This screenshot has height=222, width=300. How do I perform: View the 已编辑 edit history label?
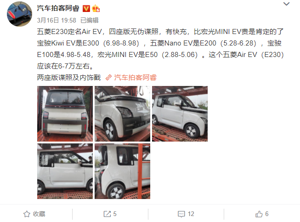coord(89,20)
